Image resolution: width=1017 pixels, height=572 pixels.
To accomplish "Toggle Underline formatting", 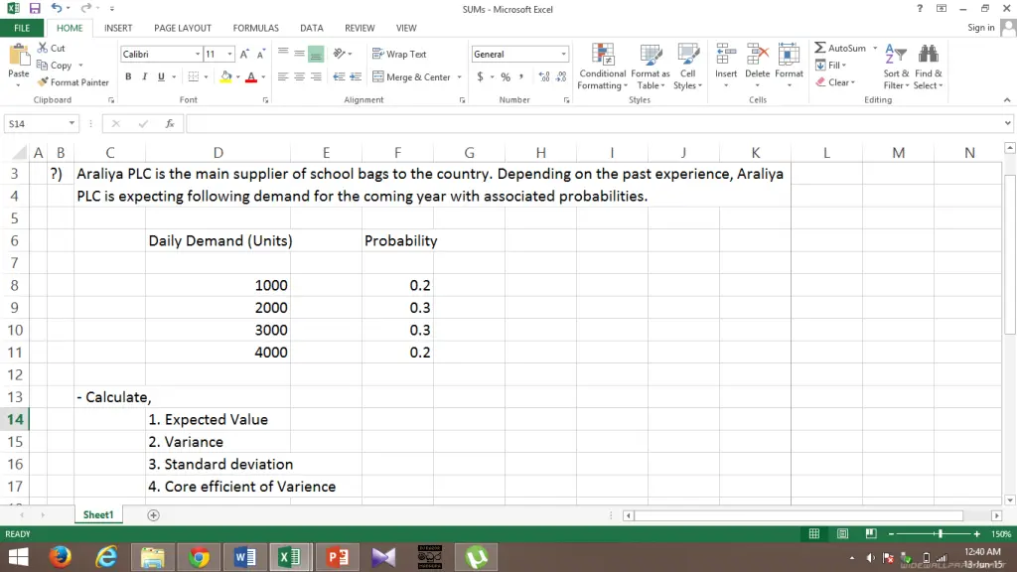I will 161,76.
